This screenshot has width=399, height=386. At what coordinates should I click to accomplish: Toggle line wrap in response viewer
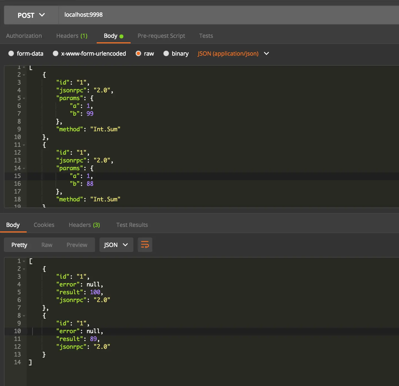[x=145, y=245]
